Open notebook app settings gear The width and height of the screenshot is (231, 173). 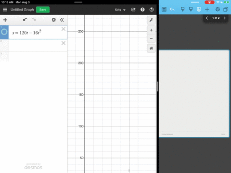pos(218,9)
